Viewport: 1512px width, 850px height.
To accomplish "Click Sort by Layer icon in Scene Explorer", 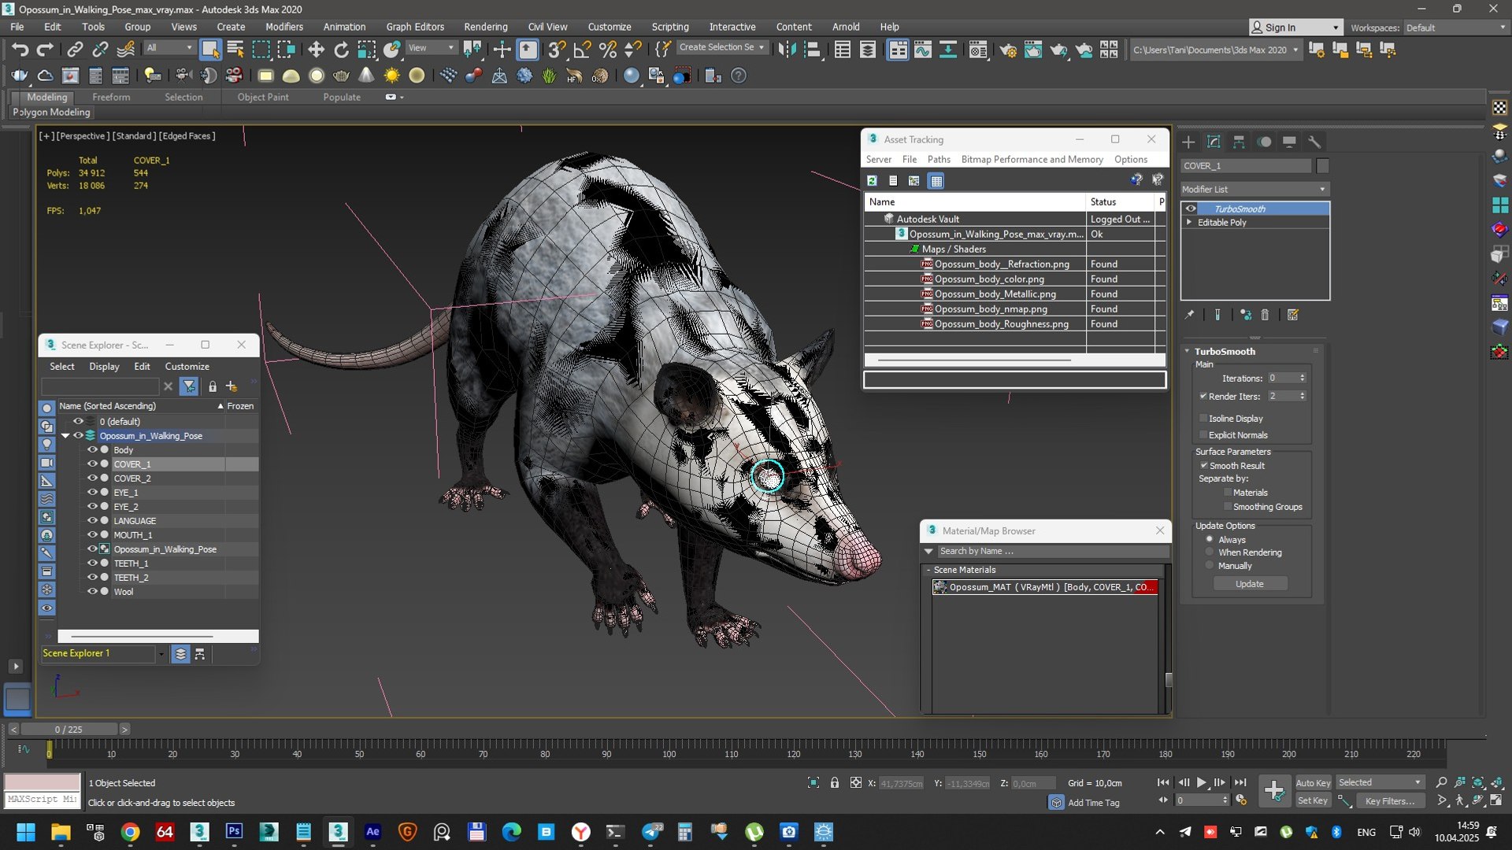I will pyautogui.click(x=180, y=654).
